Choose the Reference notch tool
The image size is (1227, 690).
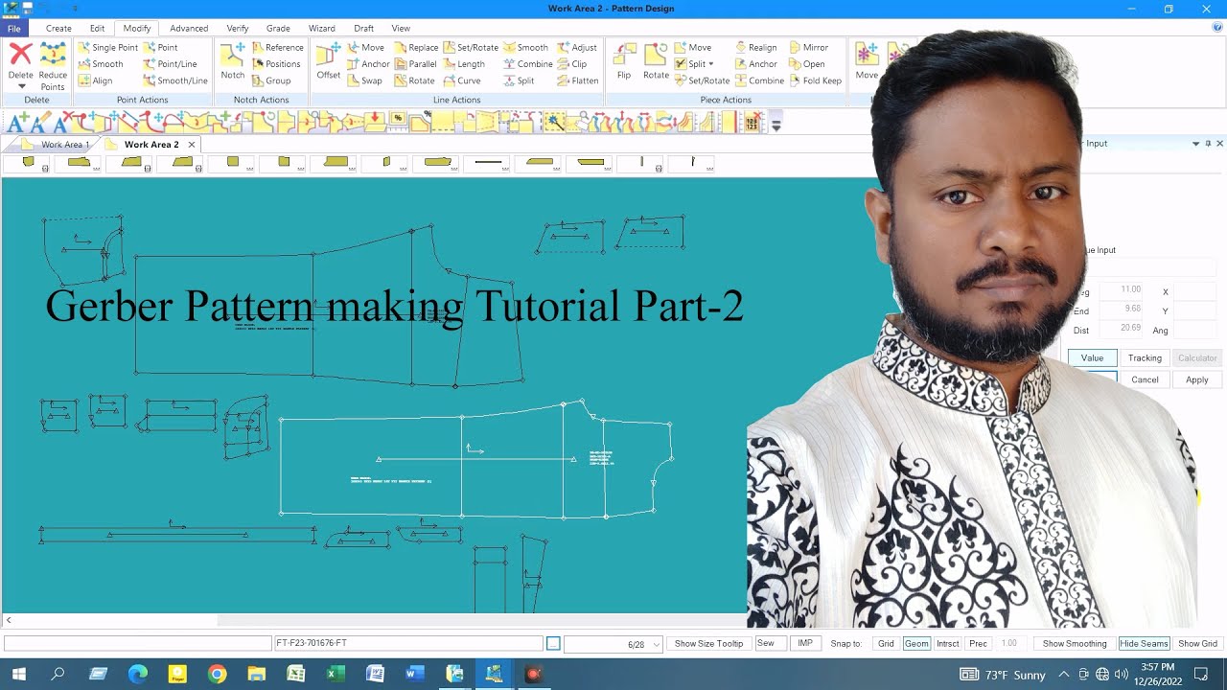276,47
